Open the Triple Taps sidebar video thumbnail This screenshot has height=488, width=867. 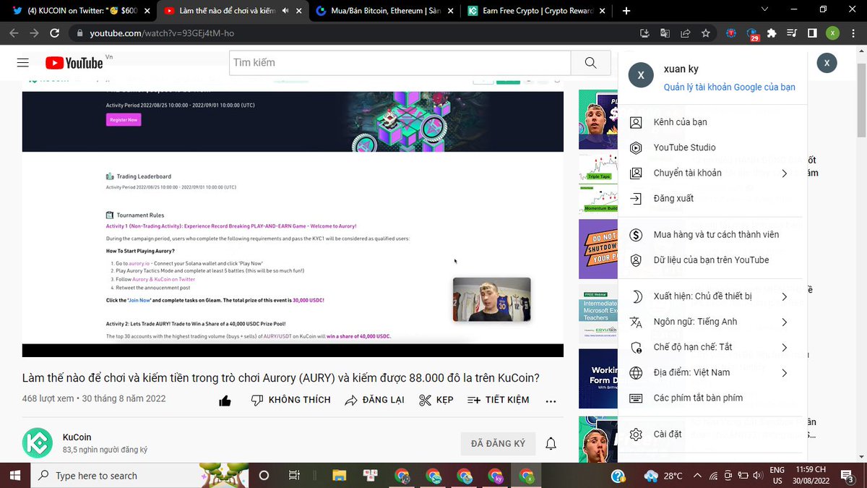point(598,184)
